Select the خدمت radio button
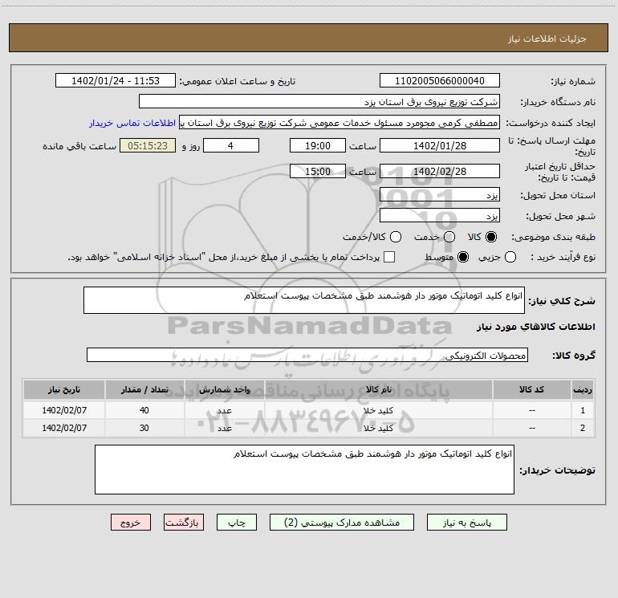Image resolution: width=618 pixels, height=598 pixels. point(449,237)
